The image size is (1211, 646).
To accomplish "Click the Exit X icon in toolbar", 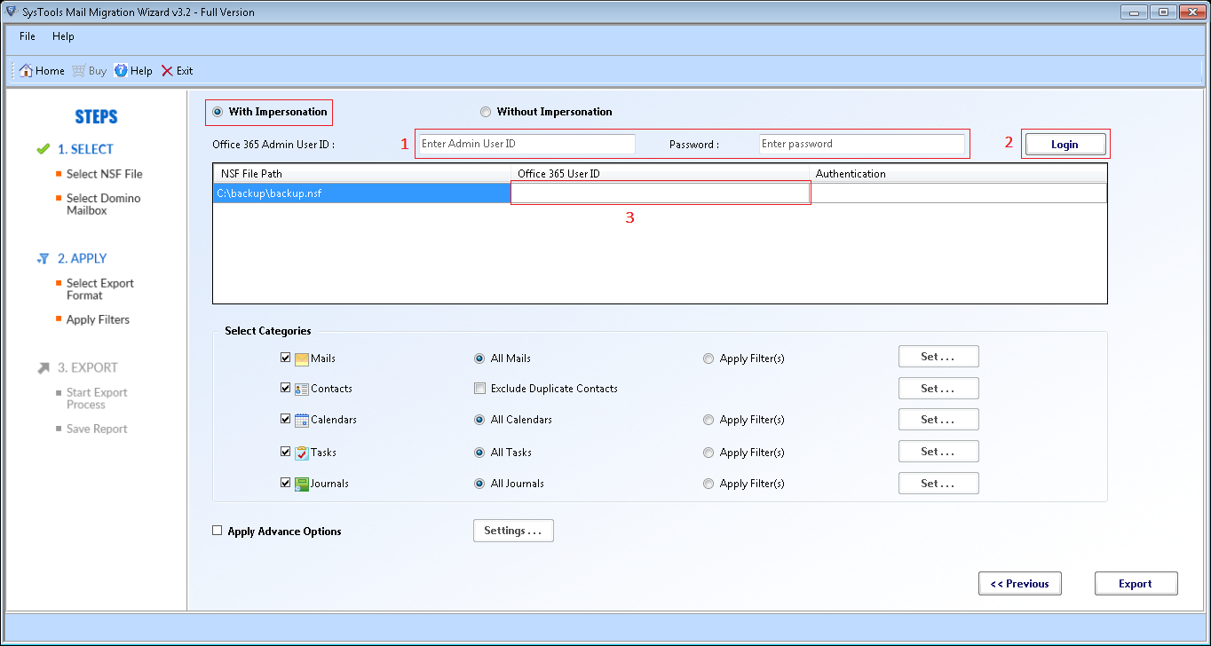I will 167,71.
